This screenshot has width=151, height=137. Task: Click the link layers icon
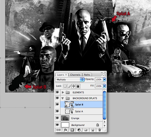pos(58,130)
